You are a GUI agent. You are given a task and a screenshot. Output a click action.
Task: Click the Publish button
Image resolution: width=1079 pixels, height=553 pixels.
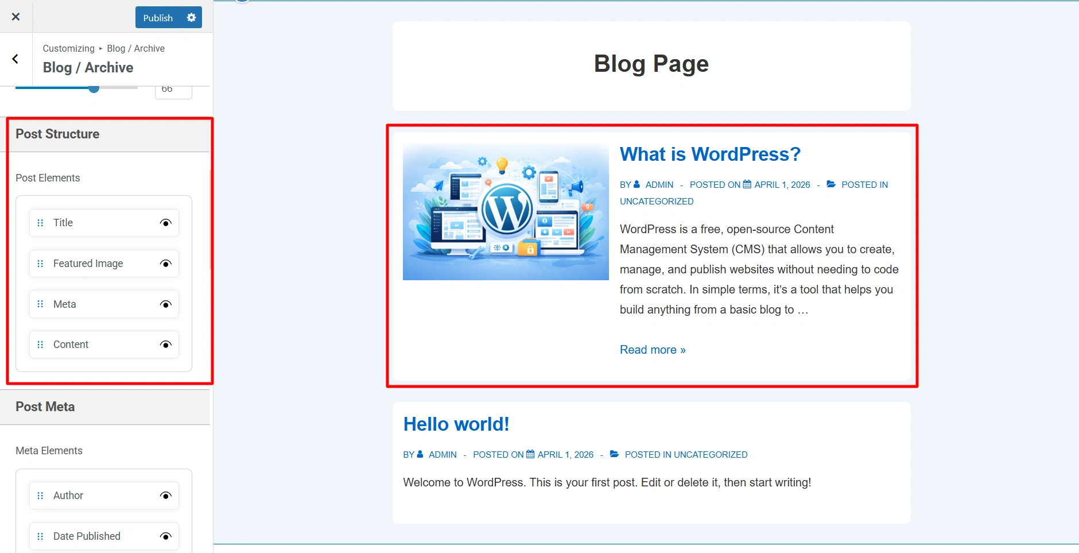pyautogui.click(x=158, y=18)
